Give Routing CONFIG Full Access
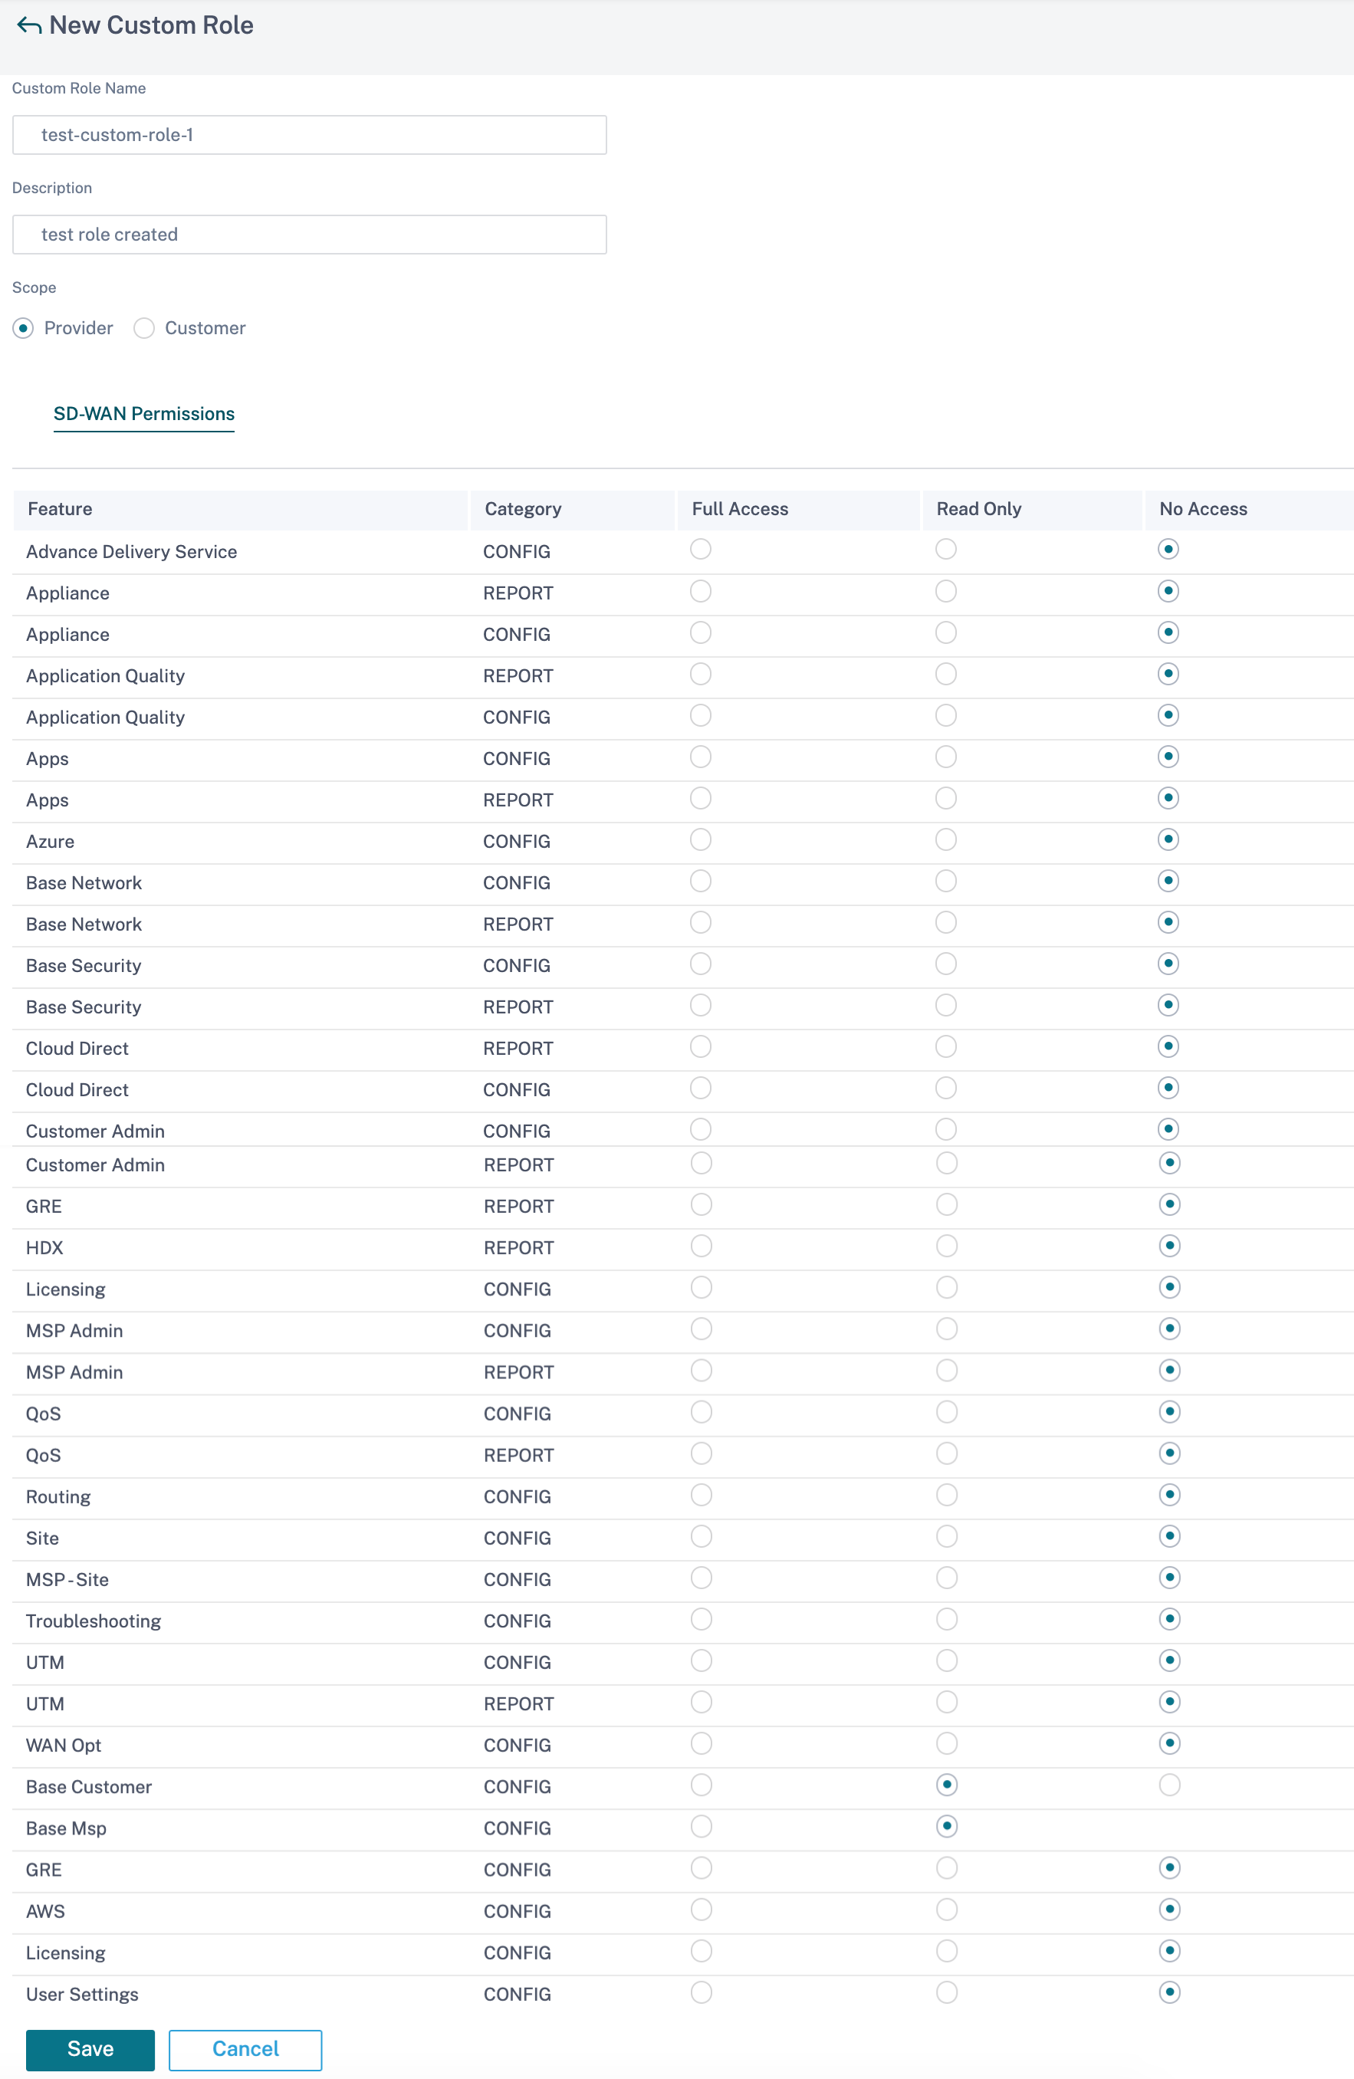Viewport: 1354px width, 2079px height. pyautogui.click(x=702, y=1496)
